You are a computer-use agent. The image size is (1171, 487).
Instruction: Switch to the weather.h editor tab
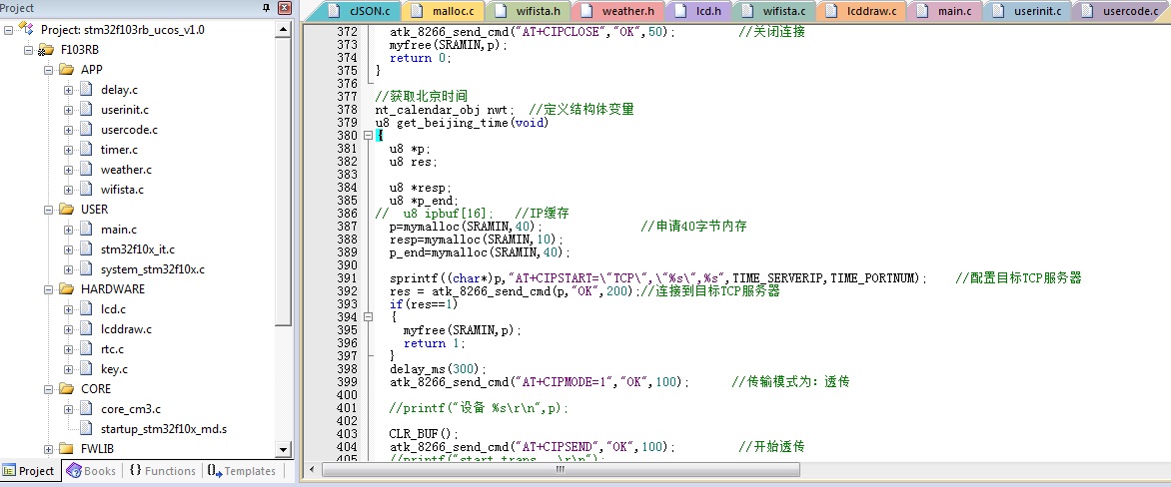pos(626,12)
